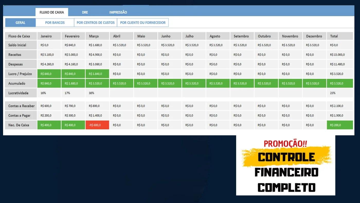Screen dimensions: 360x203
Task: Click Contas a Receber total R$ 2.100,0
Action: (x=340, y=106)
